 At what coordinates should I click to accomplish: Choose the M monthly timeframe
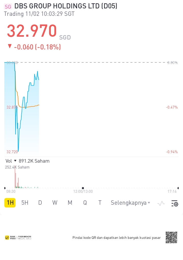coord(70,203)
